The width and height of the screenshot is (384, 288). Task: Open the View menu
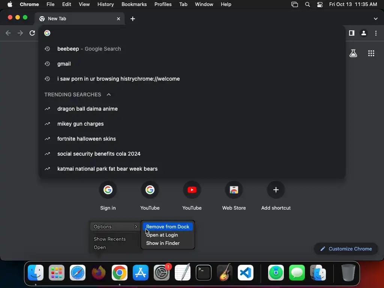click(x=84, y=4)
